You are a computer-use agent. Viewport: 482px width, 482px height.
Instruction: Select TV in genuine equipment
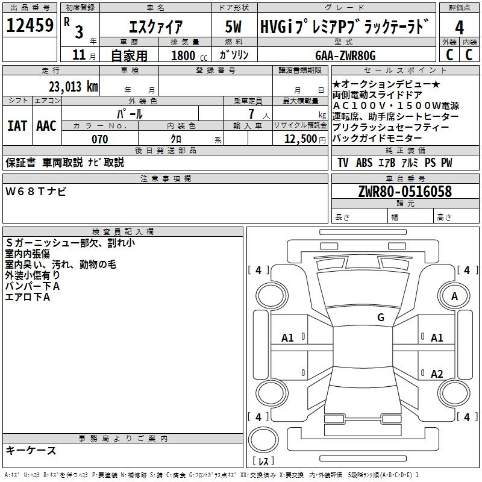(x=343, y=162)
